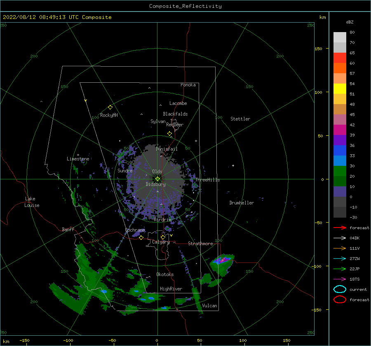The image size is (371, 346).
Task: Pick the yellow 51-54 dBZ swatch
Action: [x=340, y=89]
